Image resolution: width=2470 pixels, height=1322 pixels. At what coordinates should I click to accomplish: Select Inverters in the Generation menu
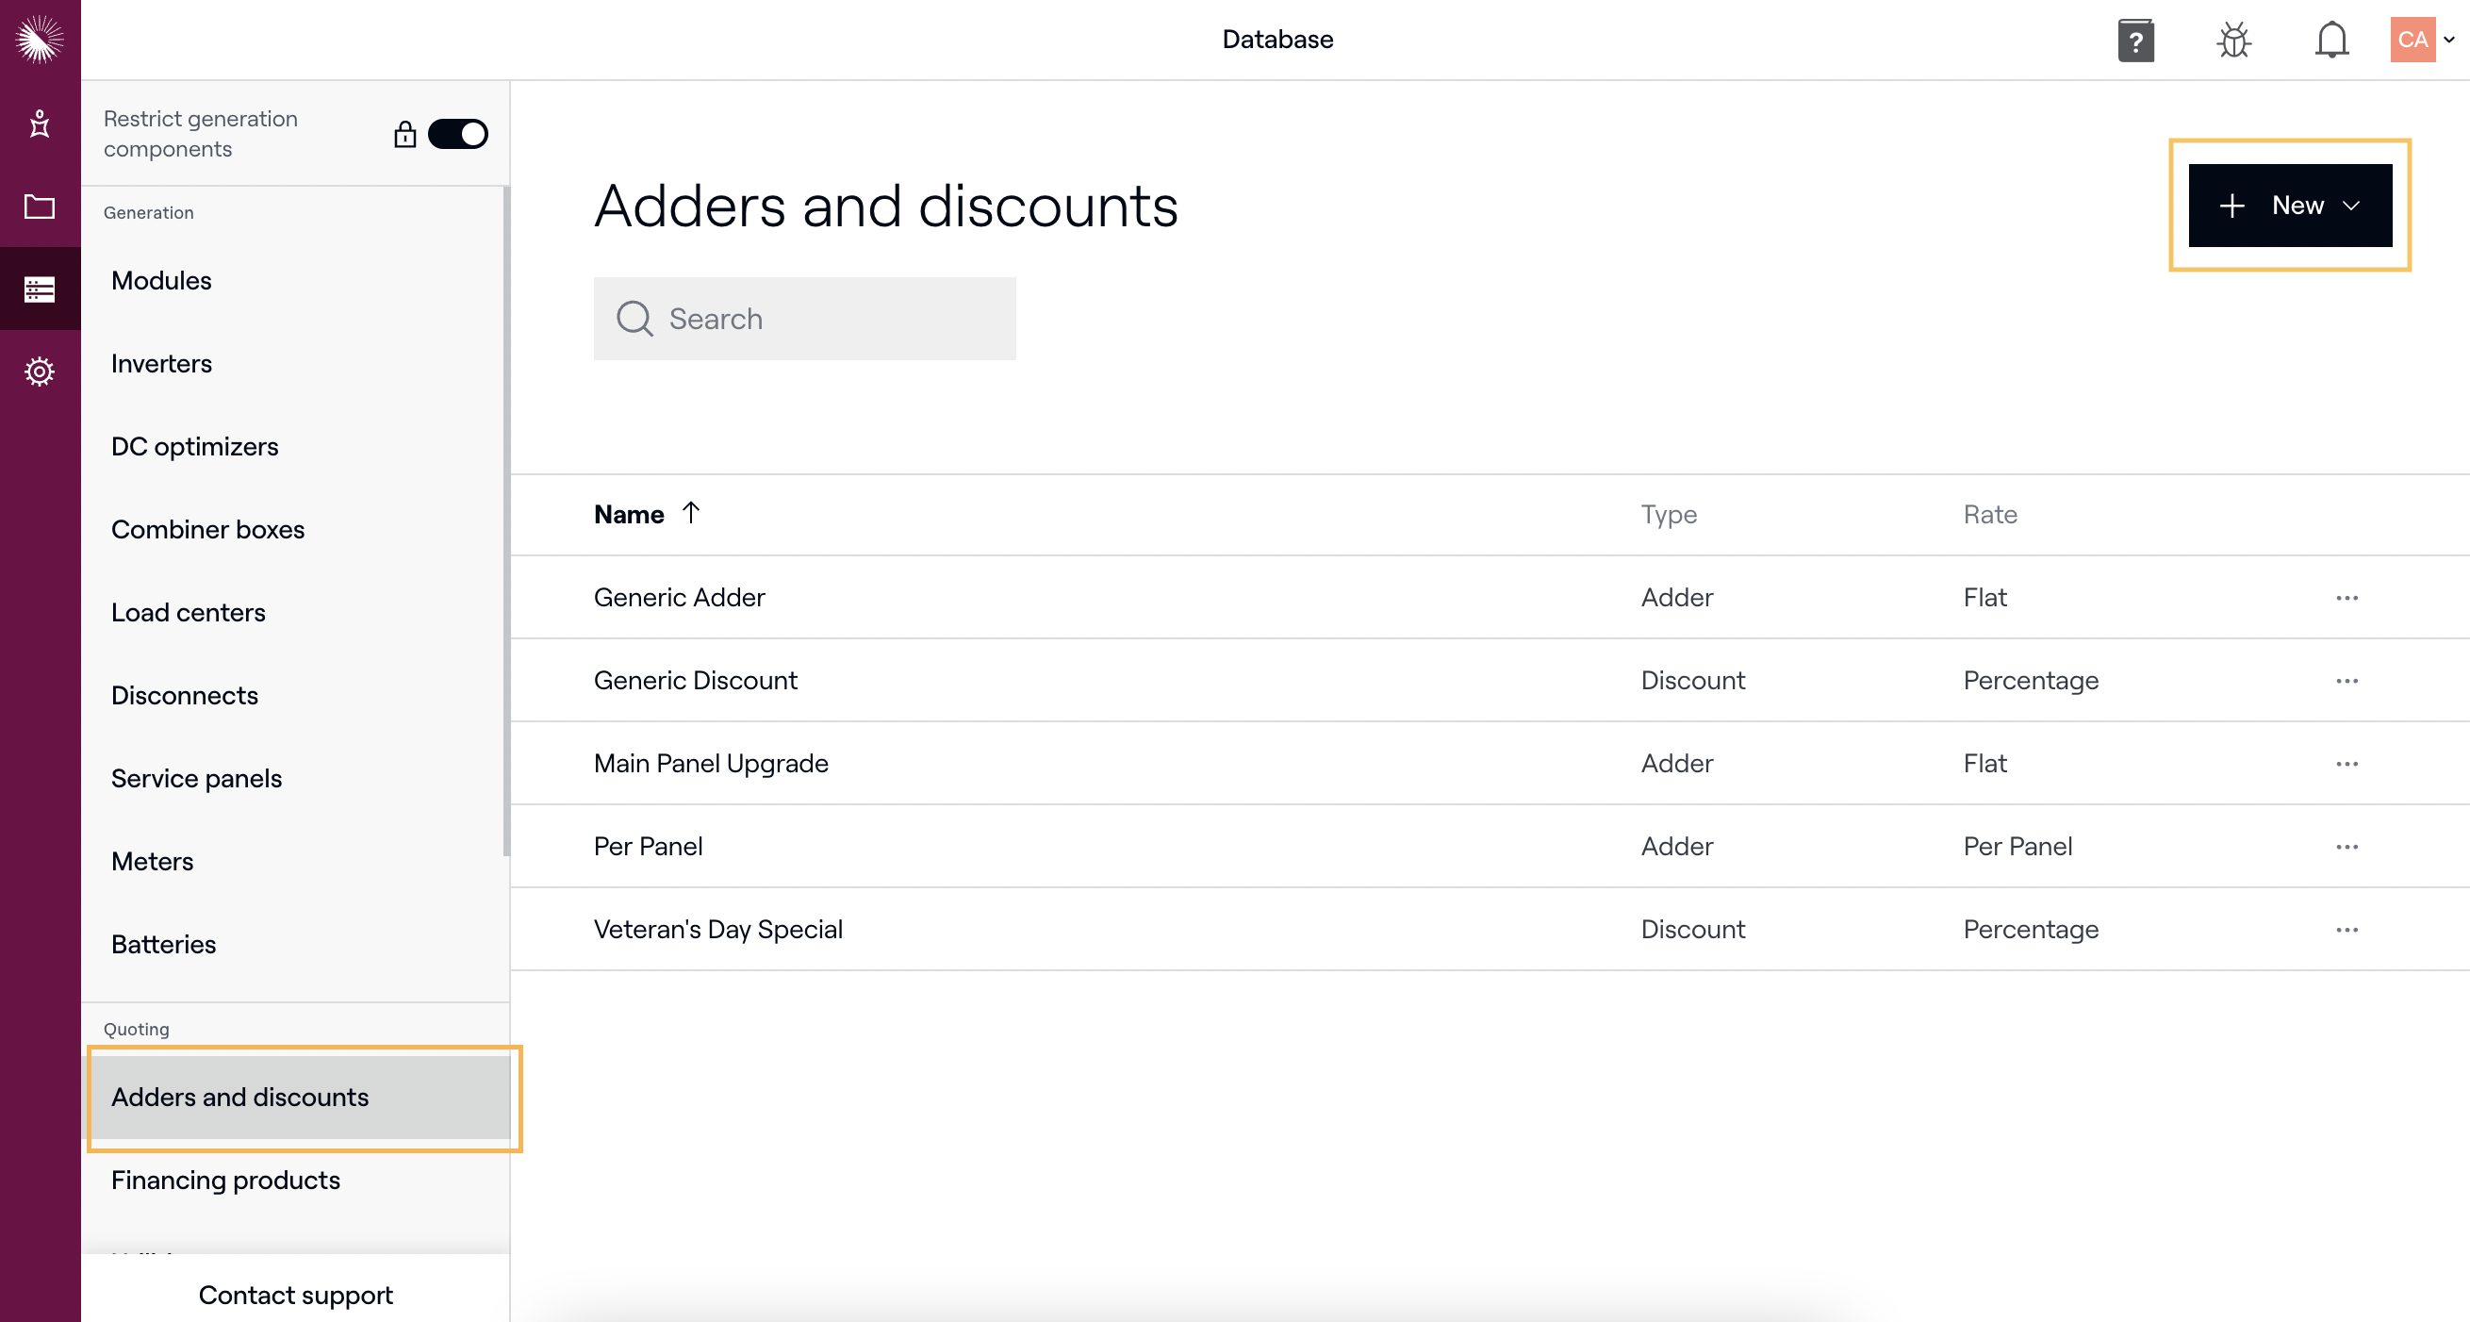pyautogui.click(x=161, y=364)
